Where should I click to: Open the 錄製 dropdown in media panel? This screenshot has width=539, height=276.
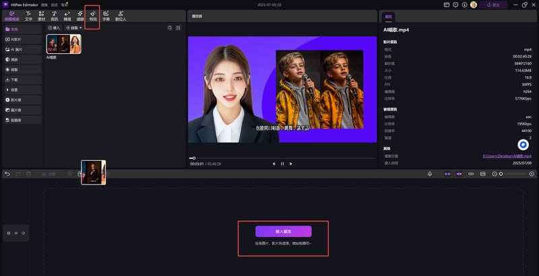point(74,28)
